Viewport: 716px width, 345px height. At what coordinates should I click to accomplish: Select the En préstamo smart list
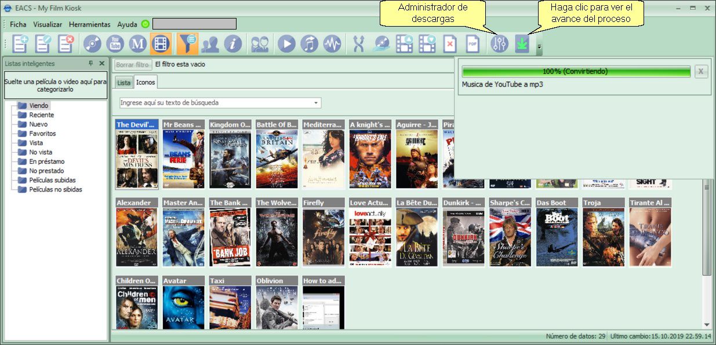click(x=47, y=162)
